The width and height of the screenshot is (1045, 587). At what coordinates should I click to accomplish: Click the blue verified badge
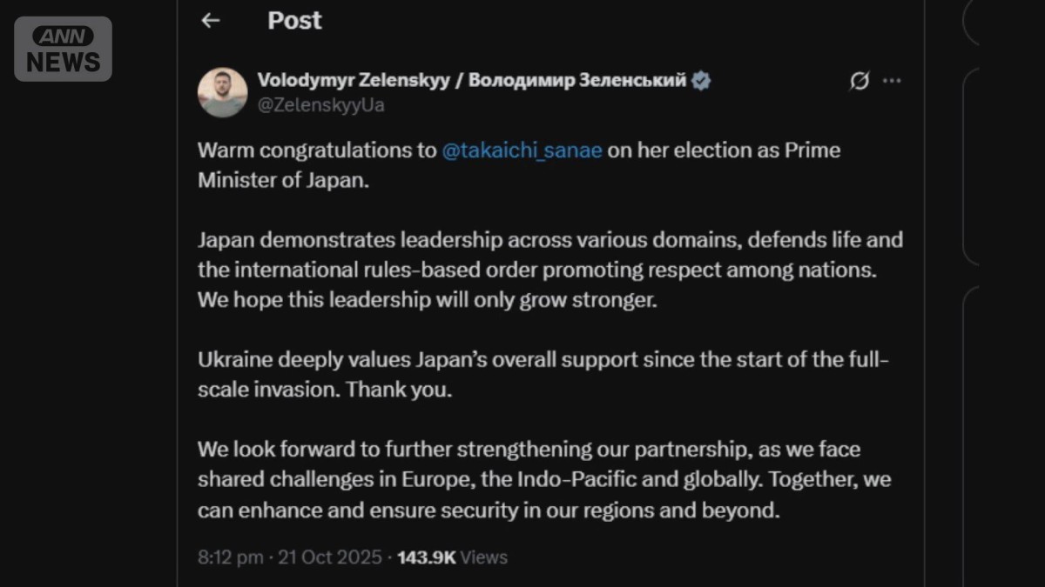pyautogui.click(x=701, y=81)
